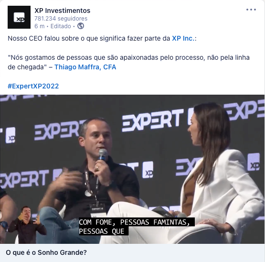Click the Editado label

(x=61, y=26)
